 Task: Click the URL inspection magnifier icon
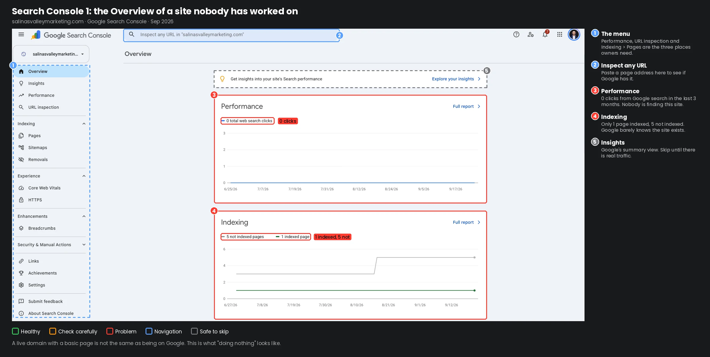pos(21,107)
